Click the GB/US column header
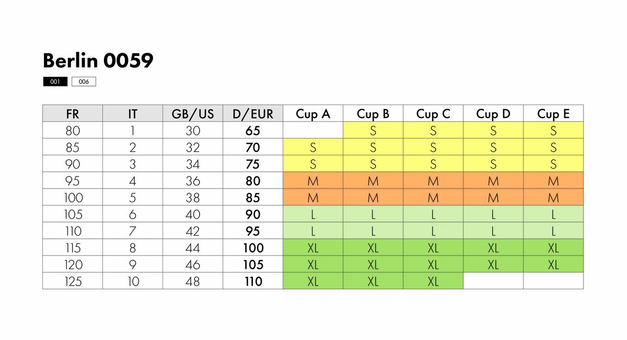This screenshot has height=340, width=627. pos(193,114)
